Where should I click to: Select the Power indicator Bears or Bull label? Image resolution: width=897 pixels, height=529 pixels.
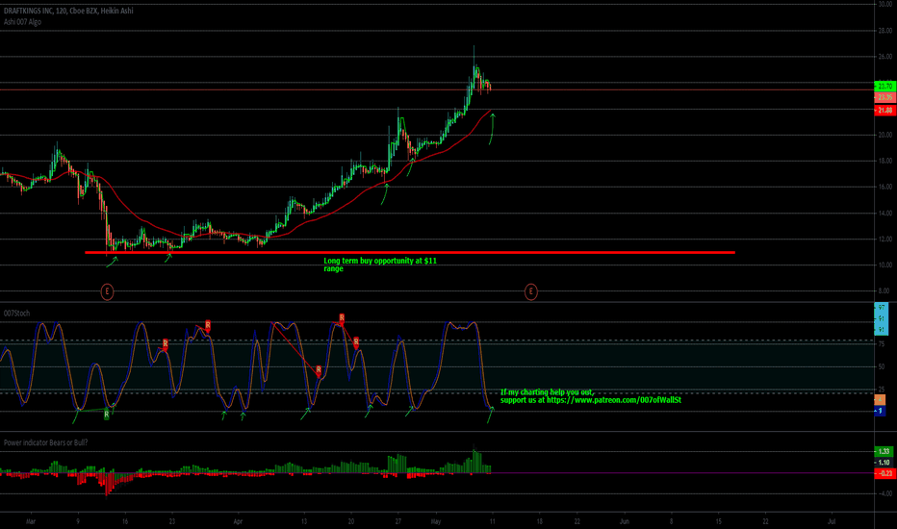pos(45,442)
